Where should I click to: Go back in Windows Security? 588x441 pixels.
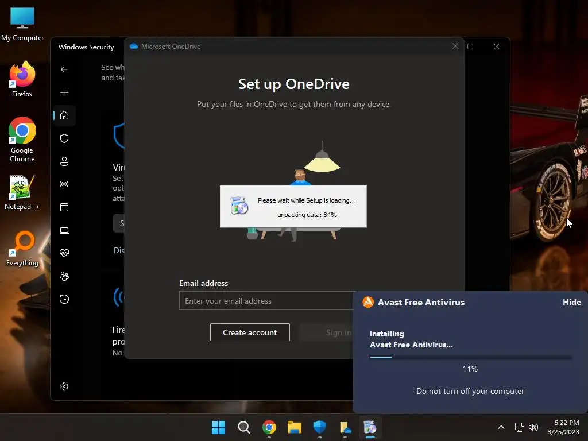[64, 69]
